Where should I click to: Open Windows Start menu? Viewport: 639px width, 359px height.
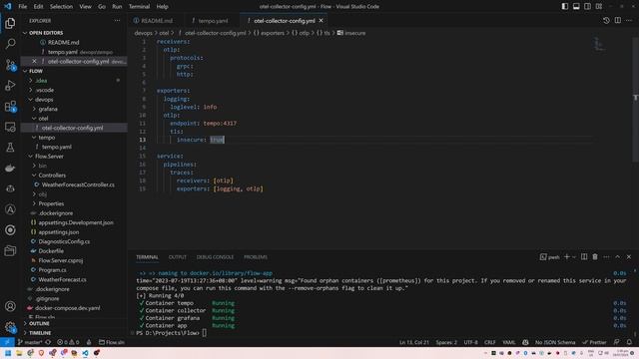click(8, 353)
